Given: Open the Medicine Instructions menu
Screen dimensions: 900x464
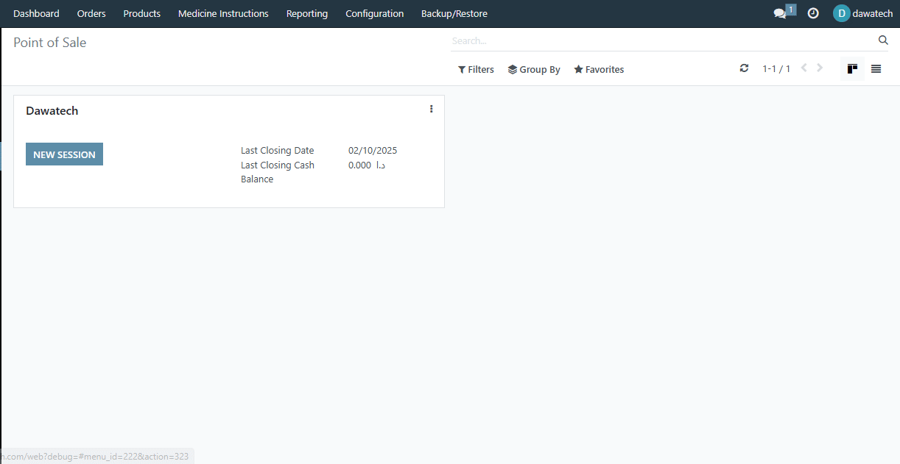Looking at the screenshot, I should pos(223,13).
